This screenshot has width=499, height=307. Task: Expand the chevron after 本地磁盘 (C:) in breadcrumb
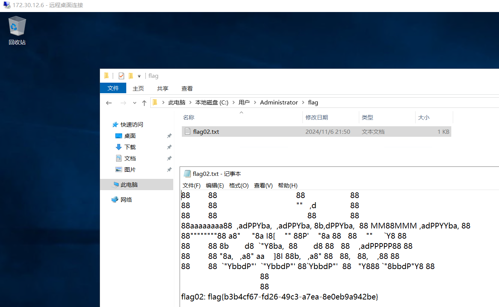point(234,102)
